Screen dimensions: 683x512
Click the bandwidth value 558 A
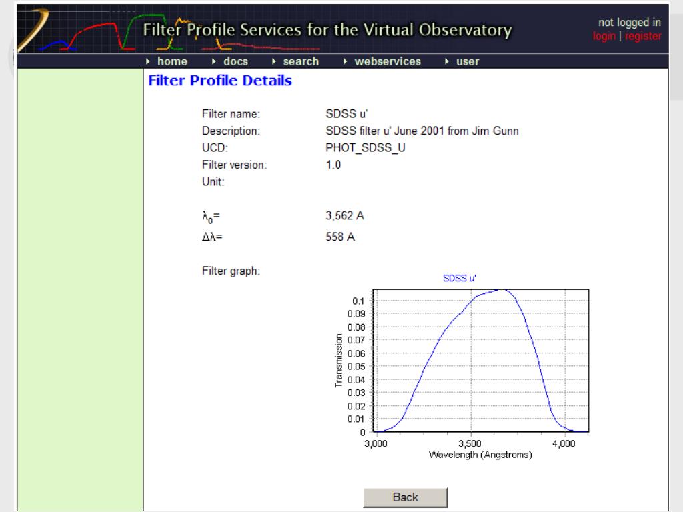340,237
